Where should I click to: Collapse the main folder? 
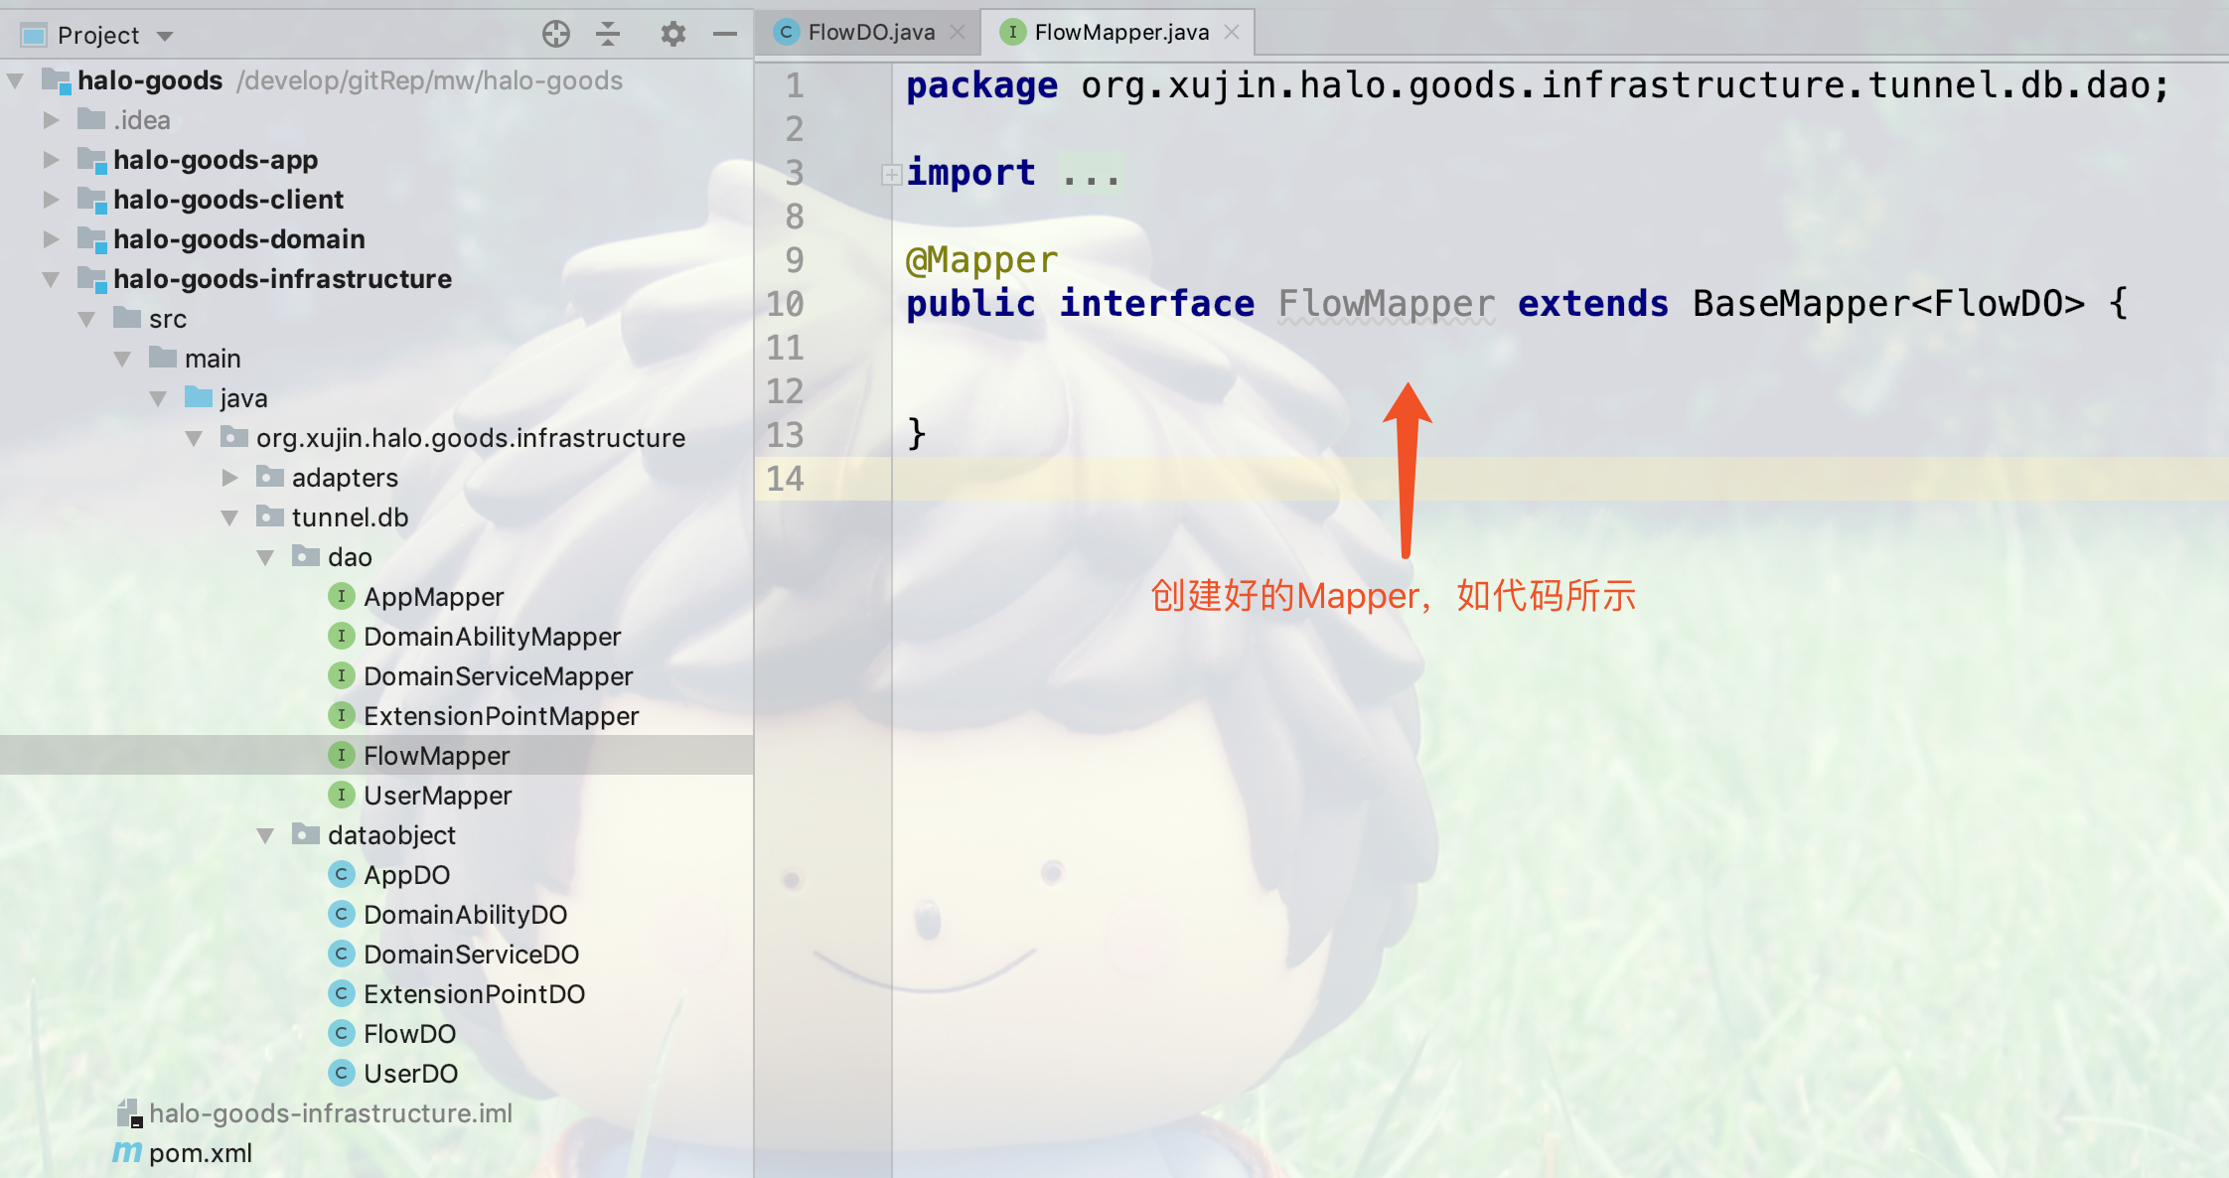(x=123, y=359)
